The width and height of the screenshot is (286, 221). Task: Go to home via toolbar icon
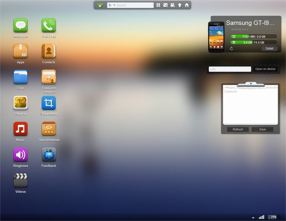[187, 5]
